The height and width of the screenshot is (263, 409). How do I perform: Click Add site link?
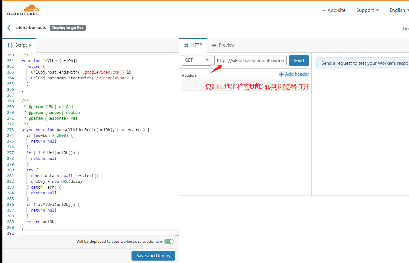[x=334, y=10]
